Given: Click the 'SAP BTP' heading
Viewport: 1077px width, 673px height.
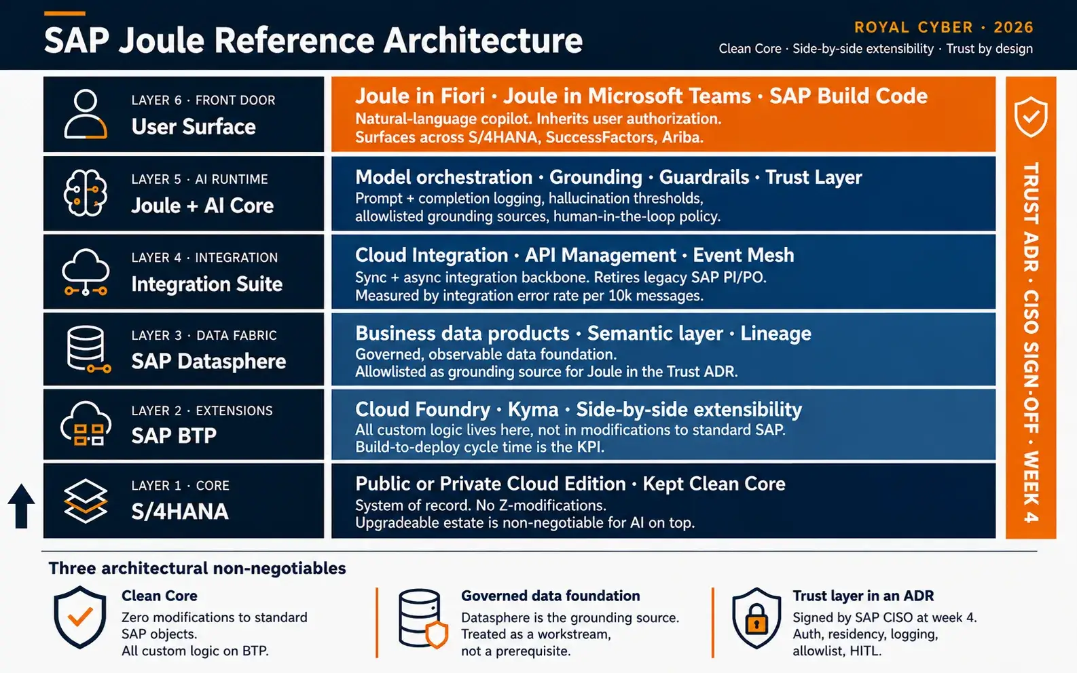Looking at the screenshot, I should coord(174,436).
